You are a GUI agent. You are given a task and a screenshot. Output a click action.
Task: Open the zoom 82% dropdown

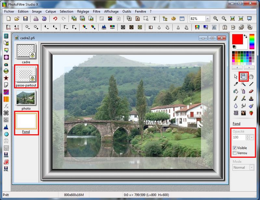pos(207,19)
